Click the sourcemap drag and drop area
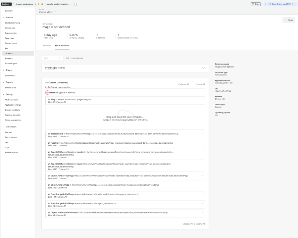298x238 pixels. pos(125,117)
